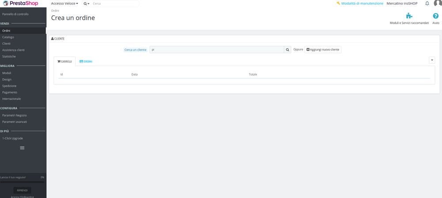Click Aggiungi nuovo cliente button
442x198 pixels.
tap(323, 49)
